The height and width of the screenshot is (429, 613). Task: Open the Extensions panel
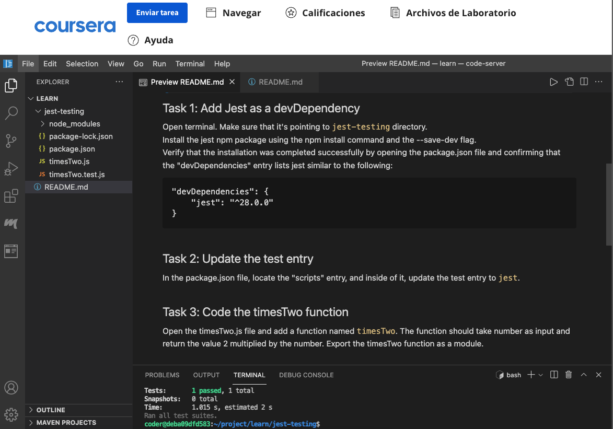coord(11,195)
